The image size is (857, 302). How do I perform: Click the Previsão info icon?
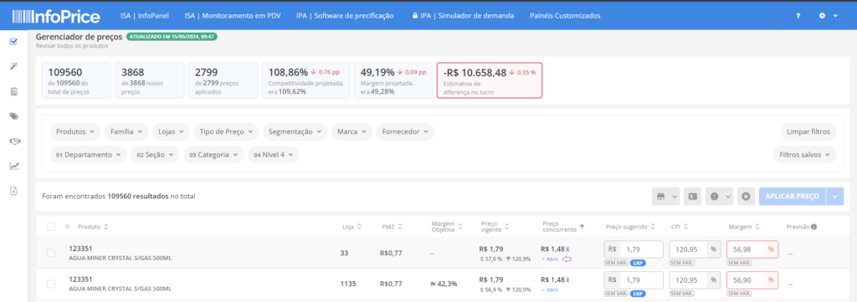pos(813,227)
